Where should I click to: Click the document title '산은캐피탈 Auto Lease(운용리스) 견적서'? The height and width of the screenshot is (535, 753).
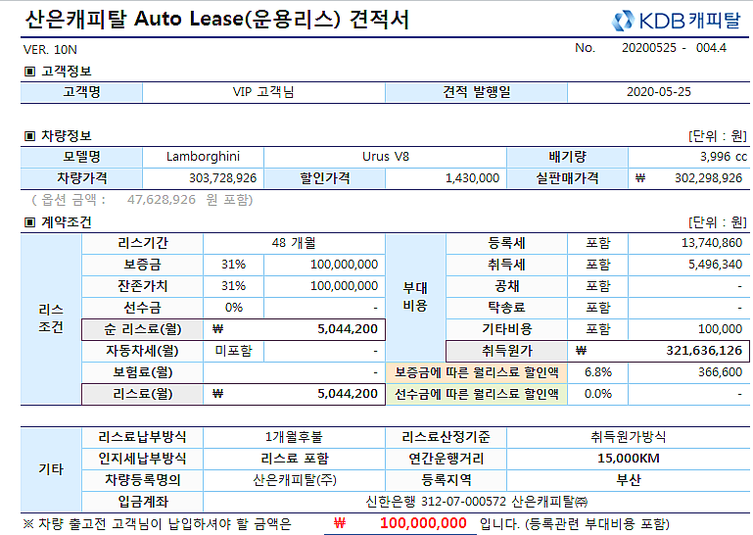coord(216,20)
